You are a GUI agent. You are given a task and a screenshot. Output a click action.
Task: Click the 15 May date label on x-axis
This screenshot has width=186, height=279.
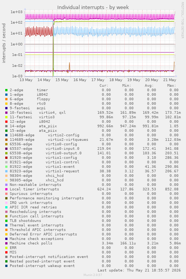pyautogui.click(x=62, y=80)
